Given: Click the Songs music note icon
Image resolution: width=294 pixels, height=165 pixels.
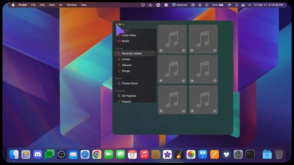Looking at the screenshot, I should click(119, 71).
